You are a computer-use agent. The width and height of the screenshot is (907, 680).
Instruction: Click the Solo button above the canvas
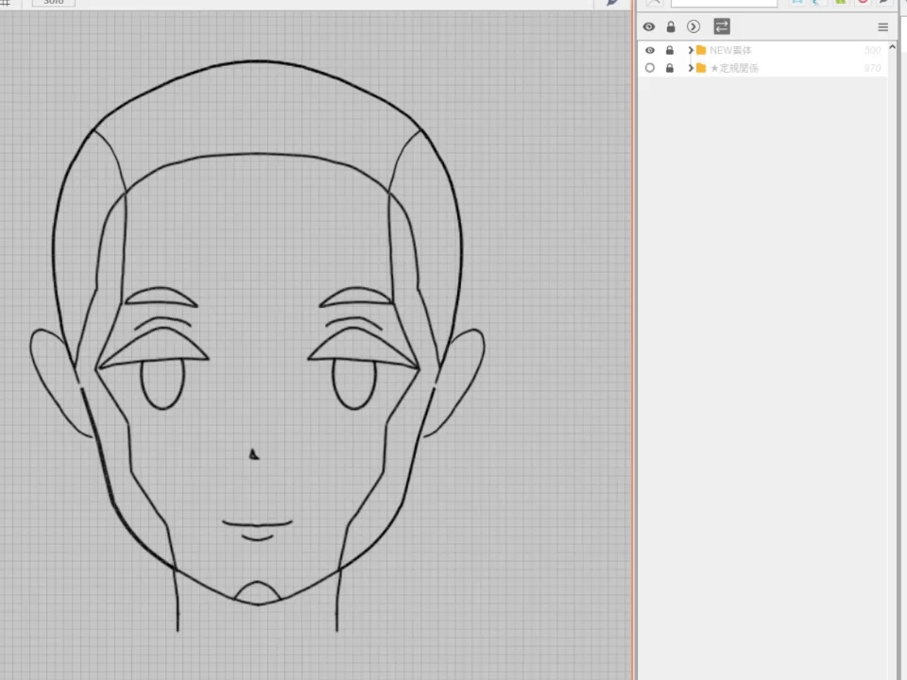[53, 2]
